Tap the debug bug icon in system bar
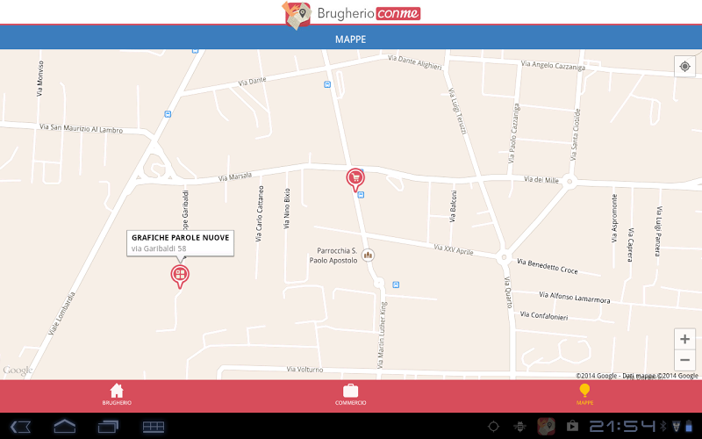Image resolution: width=702 pixels, height=439 pixels. pyautogui.click(x=519, y=427)
